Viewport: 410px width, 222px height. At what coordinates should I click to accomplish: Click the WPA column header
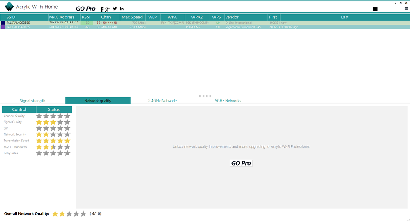point(173,17)
